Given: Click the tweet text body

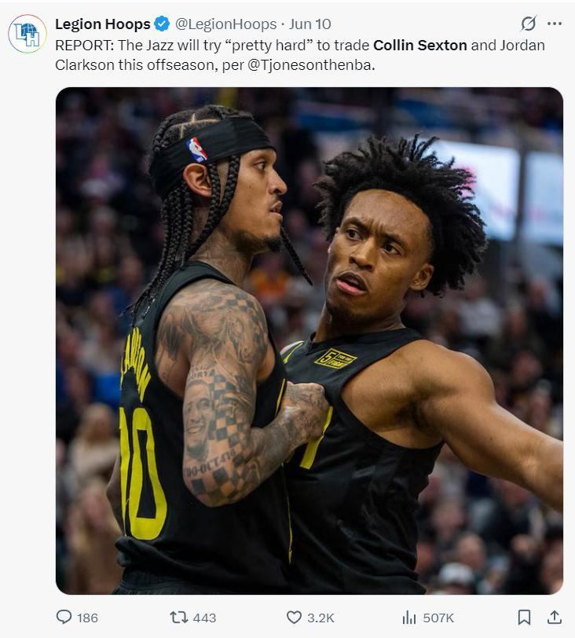Looking at the screenshot, I should [300, 55].
